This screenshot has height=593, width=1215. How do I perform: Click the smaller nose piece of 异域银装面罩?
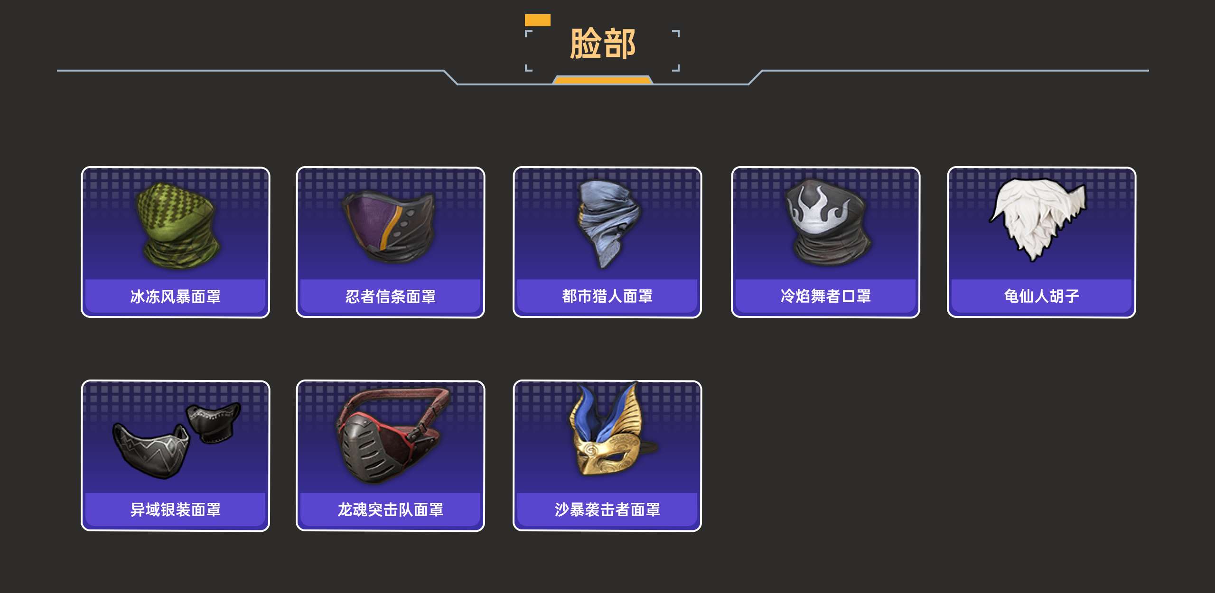coord(214,422)
